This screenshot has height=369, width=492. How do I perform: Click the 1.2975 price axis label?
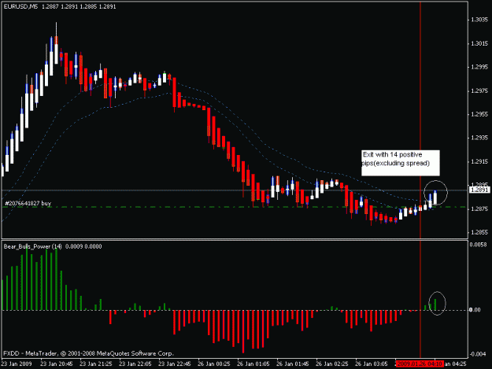479,91
